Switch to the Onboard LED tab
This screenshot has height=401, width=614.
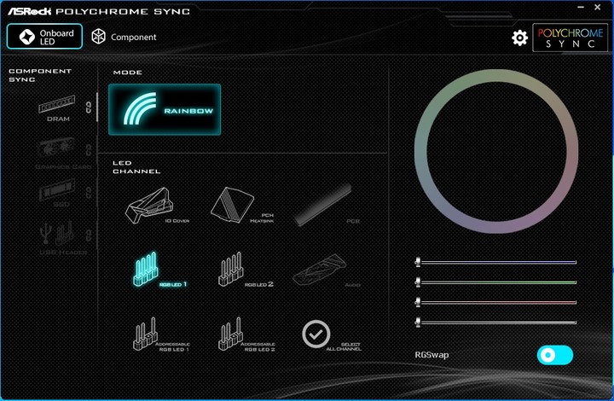[44, 37]
